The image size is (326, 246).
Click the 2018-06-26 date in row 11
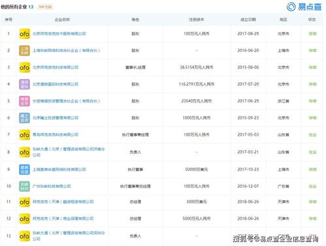[x=248, y=202]
